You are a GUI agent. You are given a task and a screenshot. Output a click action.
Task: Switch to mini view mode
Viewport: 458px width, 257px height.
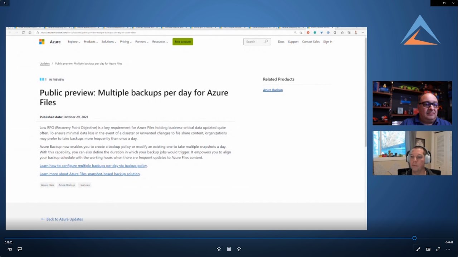428,249
